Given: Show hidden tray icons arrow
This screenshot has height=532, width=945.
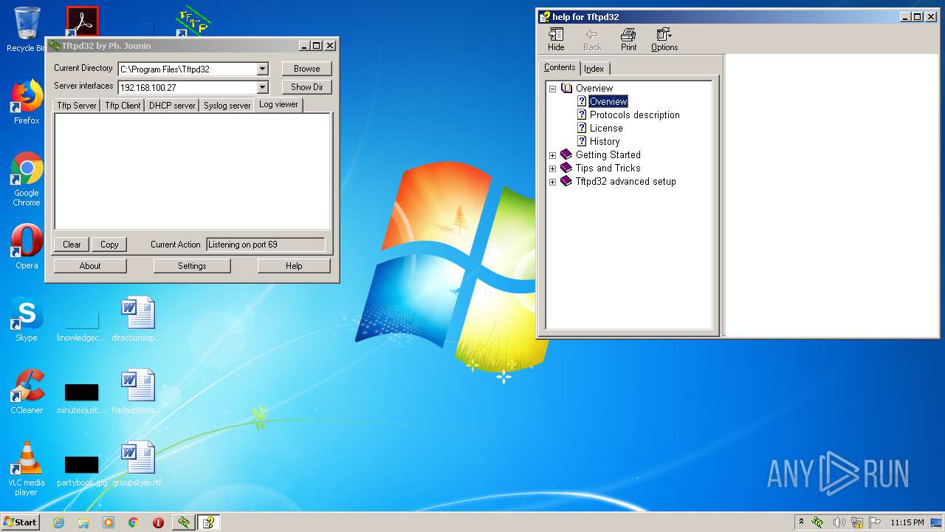Looking at the screenshot, I should click(x=802, y=522).
